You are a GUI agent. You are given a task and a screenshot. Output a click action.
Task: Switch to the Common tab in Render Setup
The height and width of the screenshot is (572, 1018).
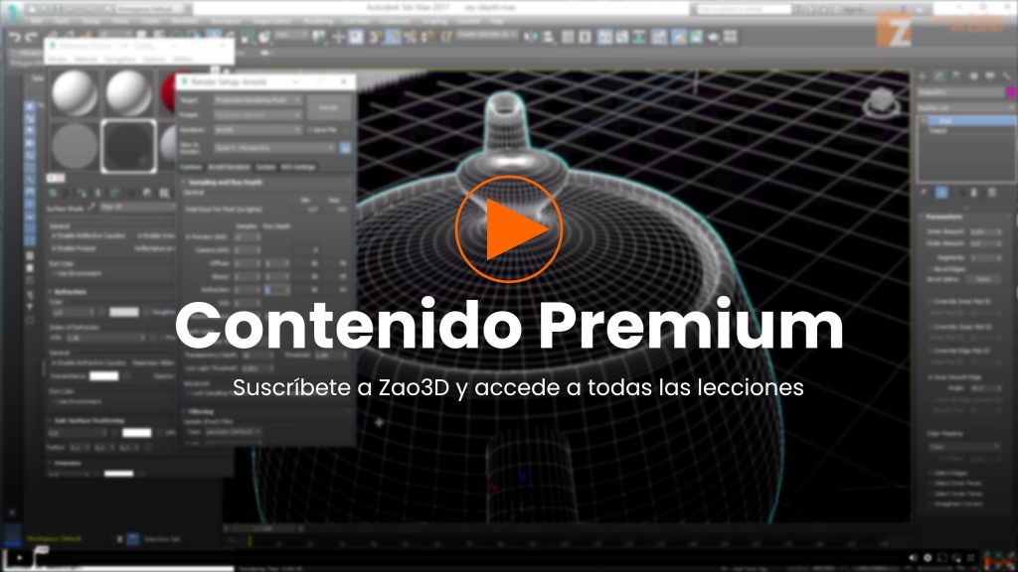(190, 167)
